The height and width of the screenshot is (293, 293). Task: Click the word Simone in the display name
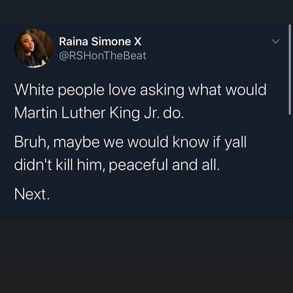coord(111,41)
